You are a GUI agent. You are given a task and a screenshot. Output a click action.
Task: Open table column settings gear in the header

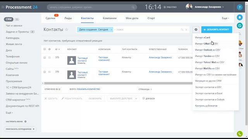click(50, 49)
